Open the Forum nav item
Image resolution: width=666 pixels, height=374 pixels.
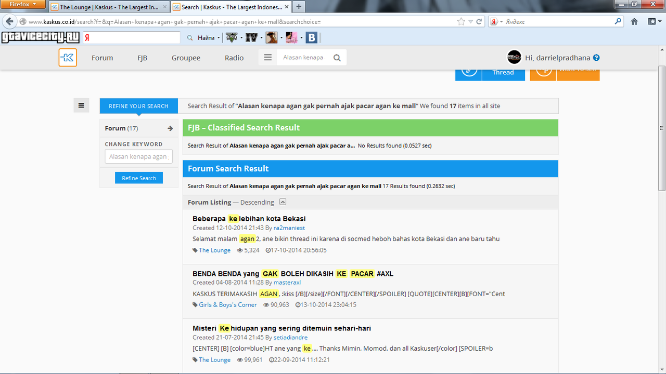click(x=102, y=58)
